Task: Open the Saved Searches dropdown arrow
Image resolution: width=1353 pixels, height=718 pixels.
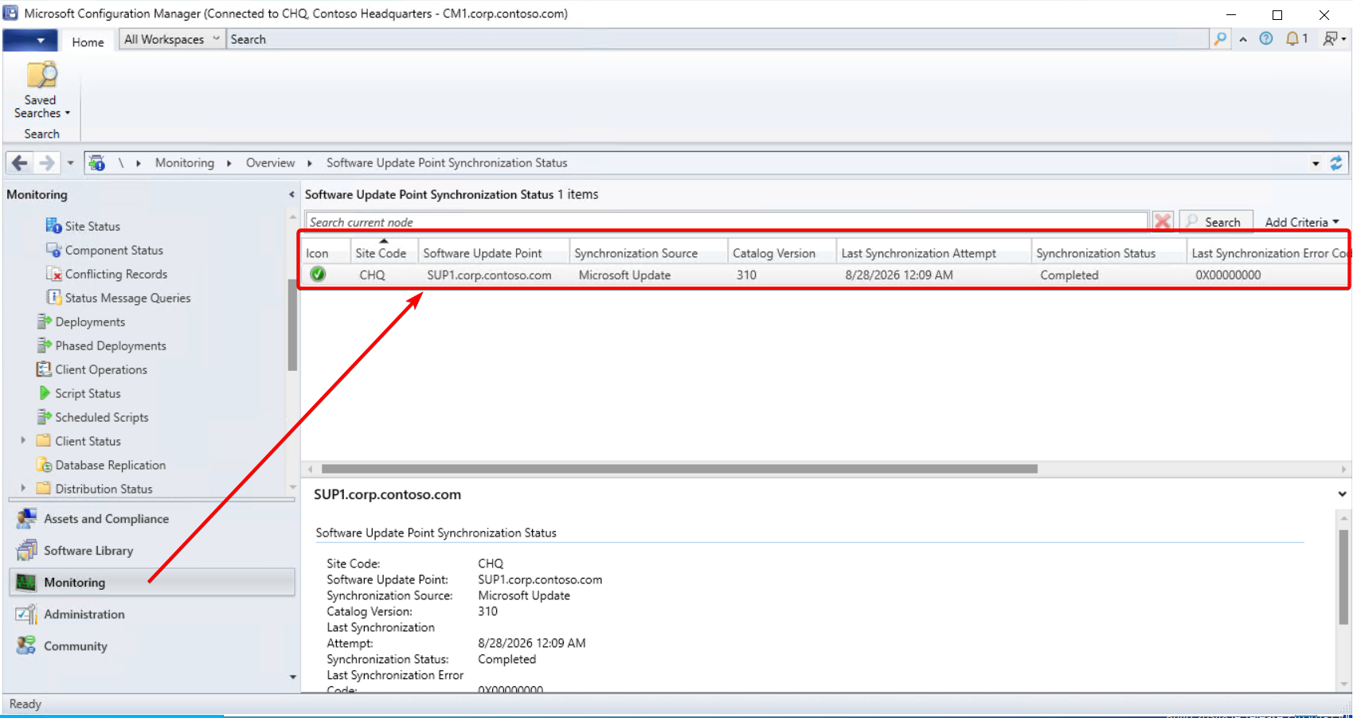Action: [68, 113]
